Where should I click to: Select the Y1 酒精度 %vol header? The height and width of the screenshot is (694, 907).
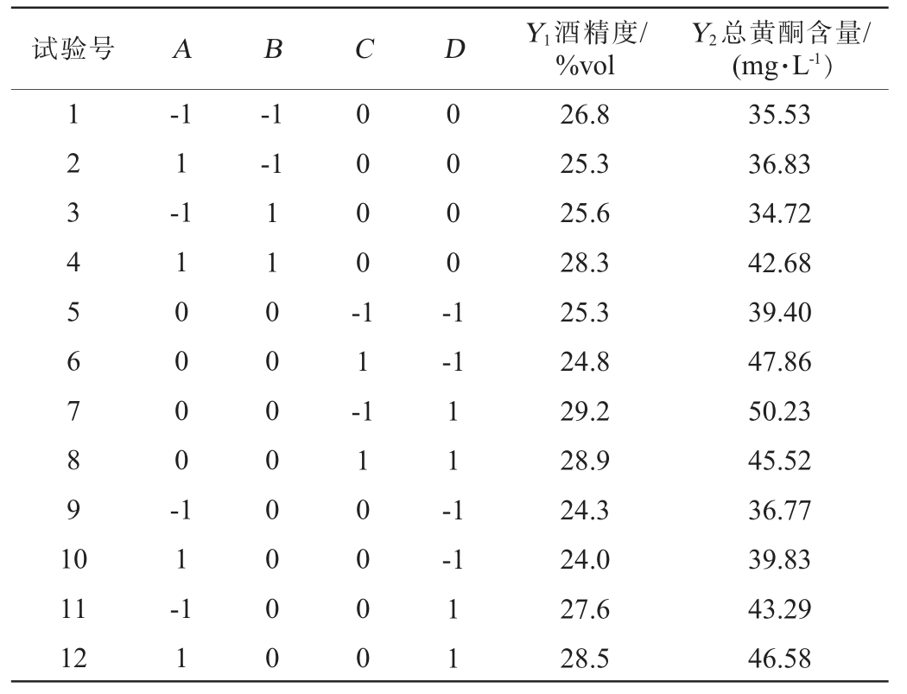(586, 50)
